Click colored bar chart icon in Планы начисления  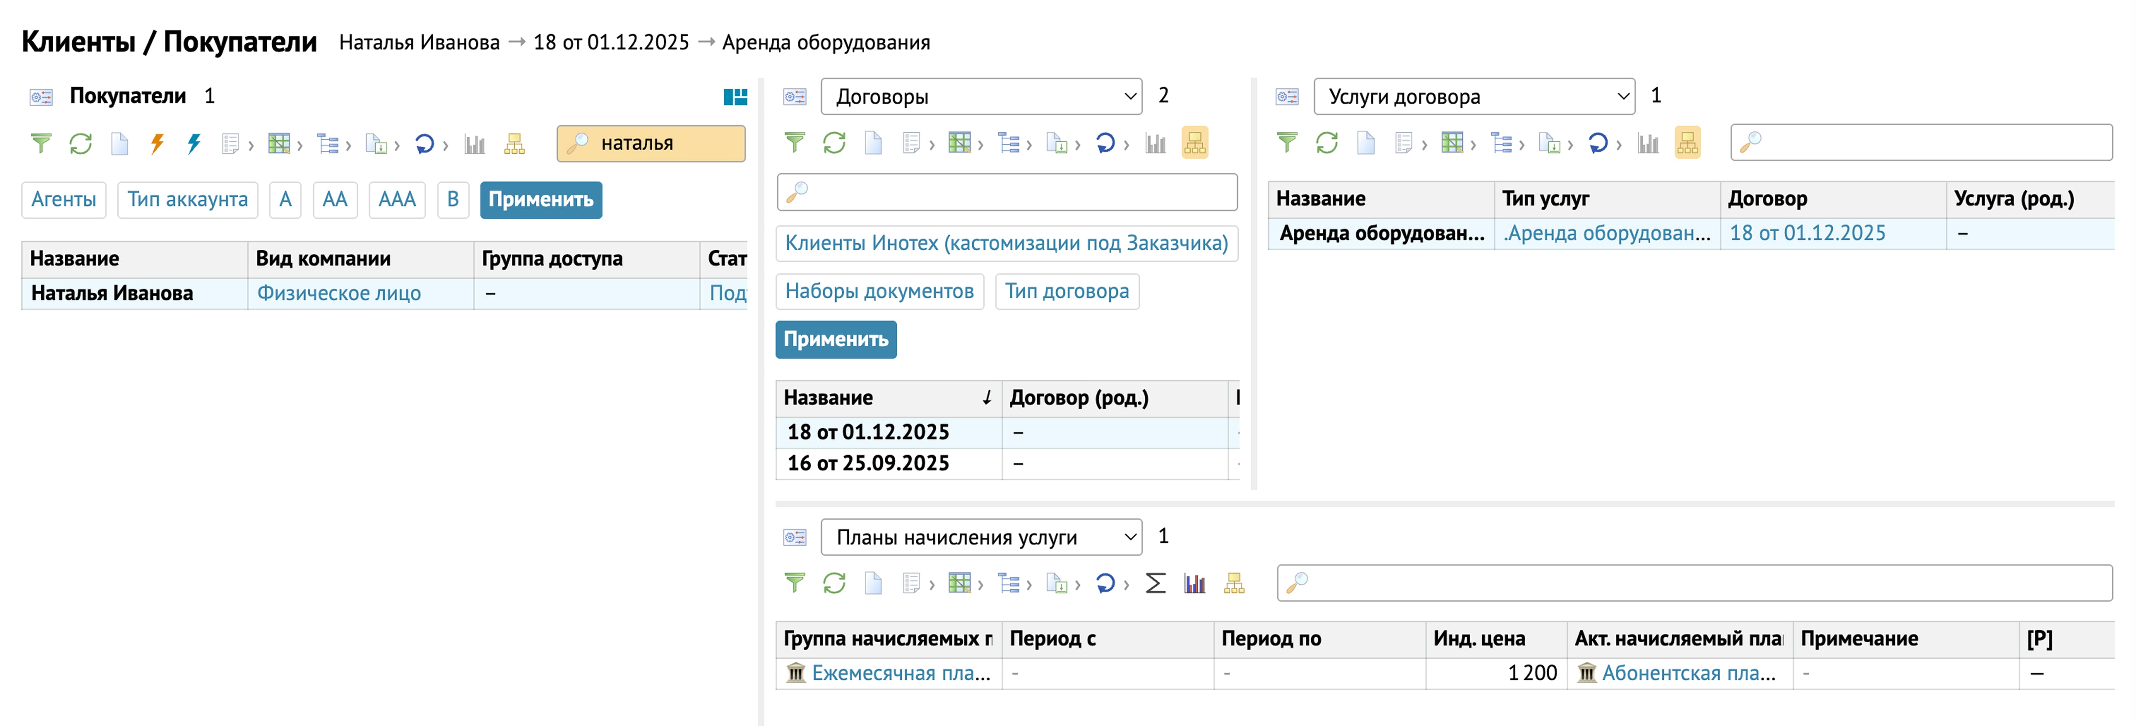[1194, 583]
